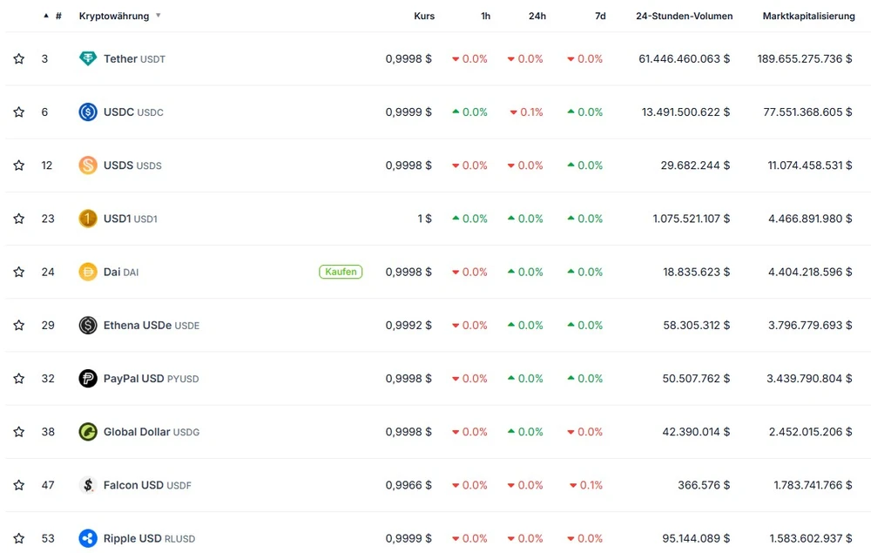Click the Falcon USD coin logo
871x553 pixels.
click(x=87, y=485)
